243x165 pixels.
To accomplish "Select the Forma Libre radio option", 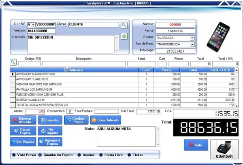I will pos(101,155).
